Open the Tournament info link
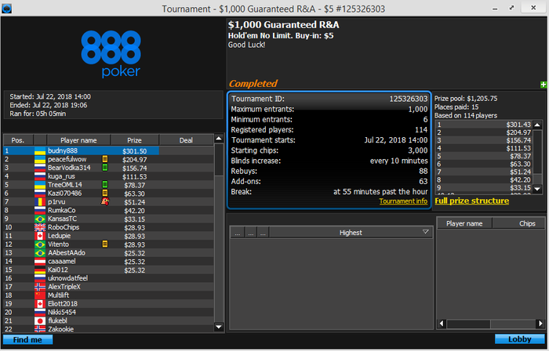This screenshot has width=549, height=351. pos(403,201)
